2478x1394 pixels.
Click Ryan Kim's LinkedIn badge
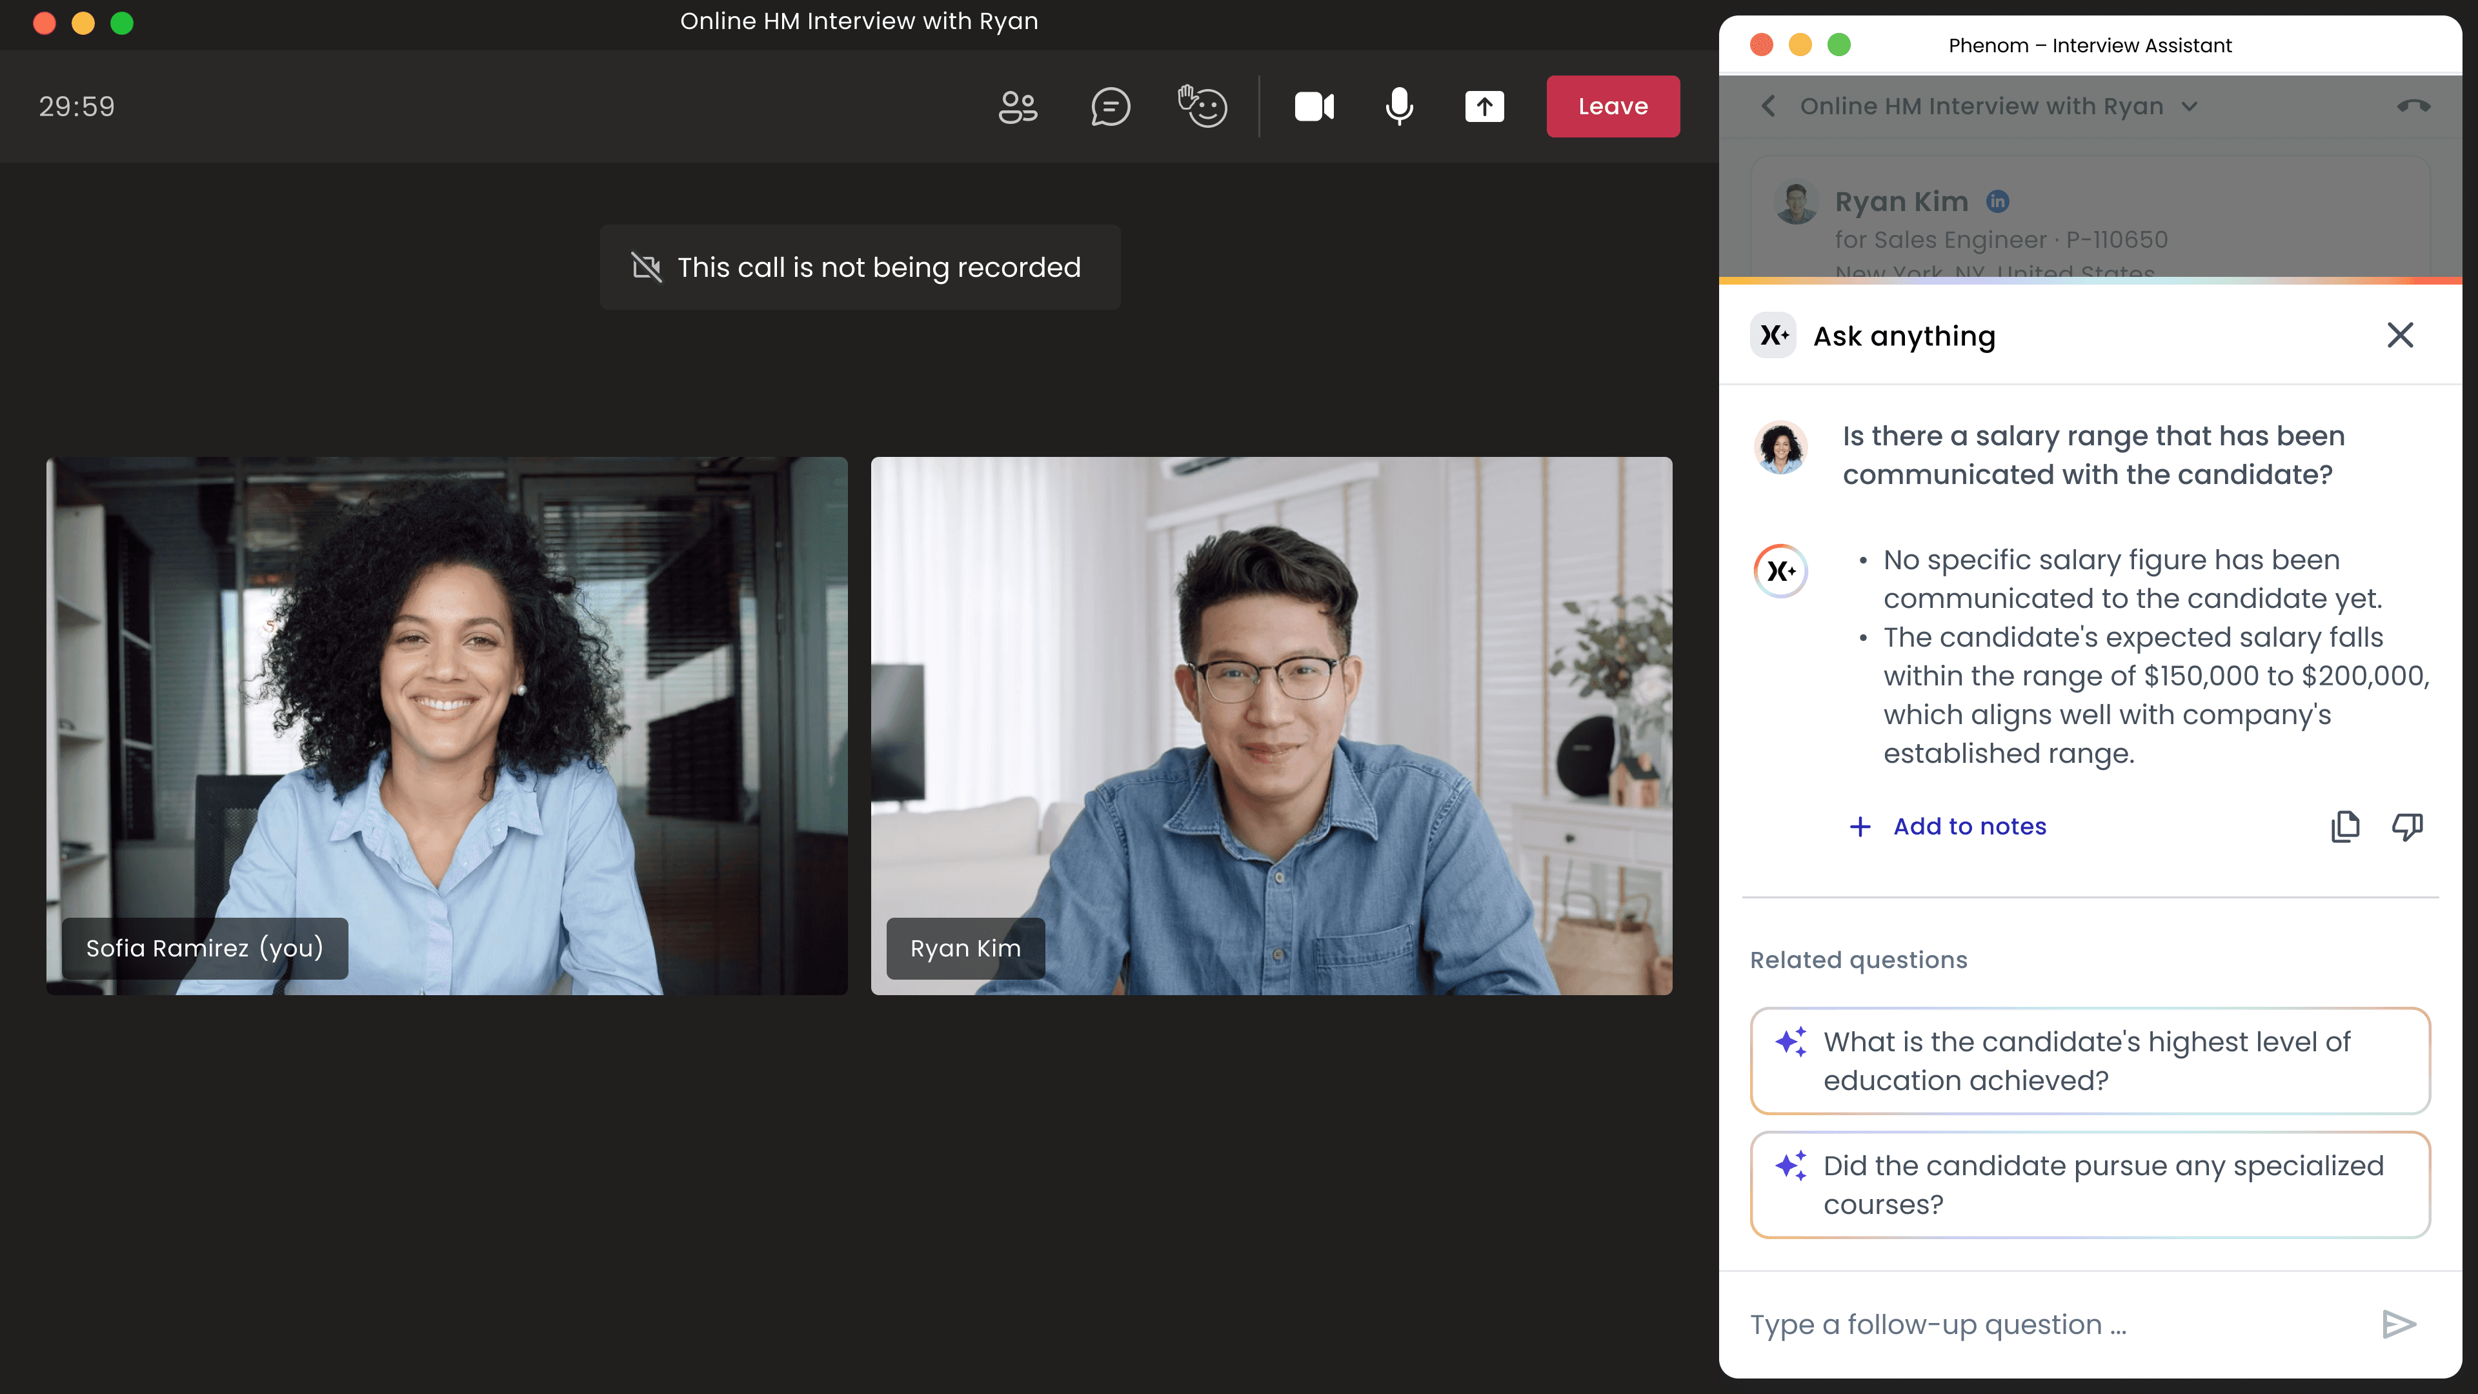(x=1998, y=201)
